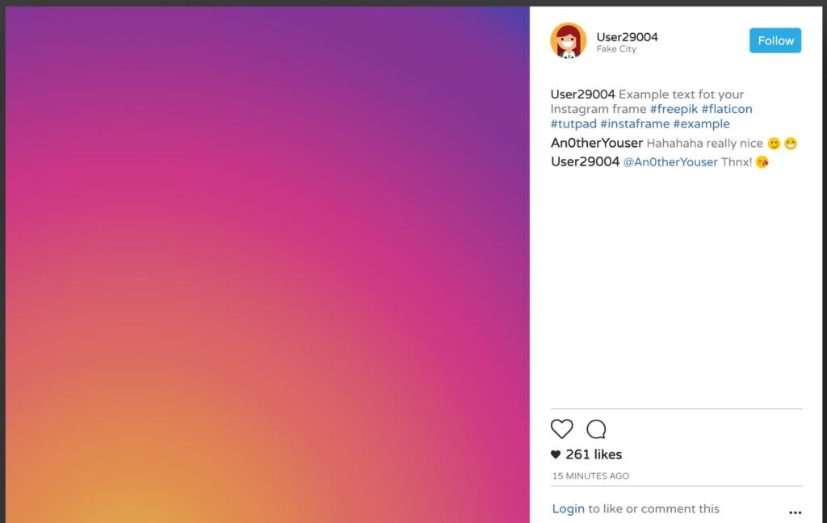
Task: Open comments with speech bubble icon
Action: pos(596,429)
